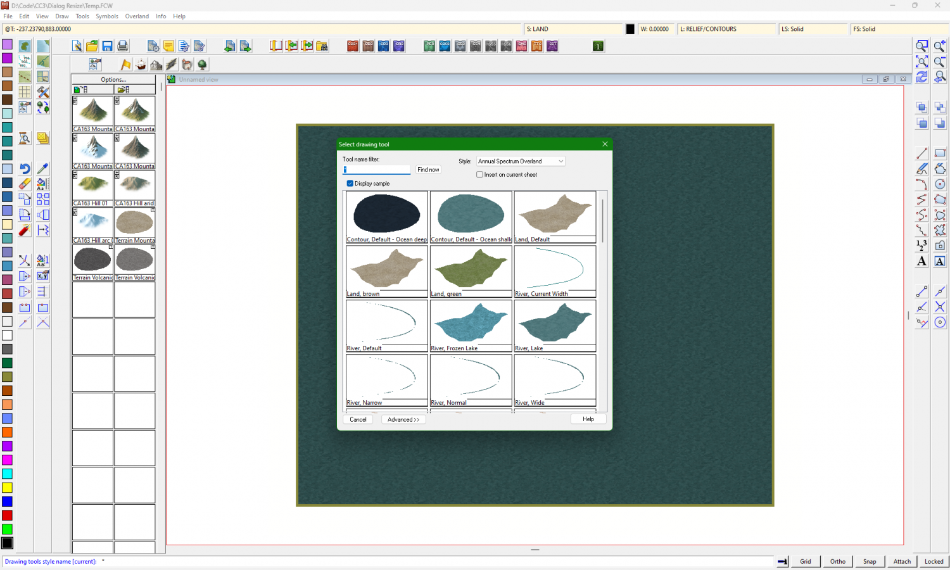950x570 pixels.
Task: Toggle the Attach button
Action: click(x=902, y=561)
